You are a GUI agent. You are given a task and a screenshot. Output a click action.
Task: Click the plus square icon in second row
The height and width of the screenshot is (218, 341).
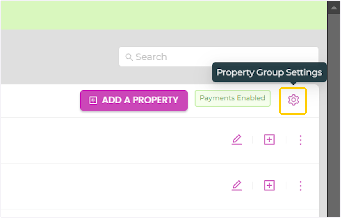pos(269,186)
